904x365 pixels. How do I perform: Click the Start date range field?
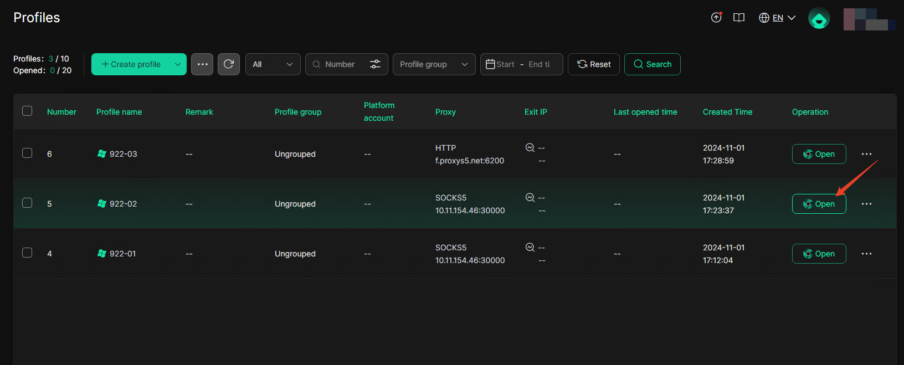tap(505, 64)
